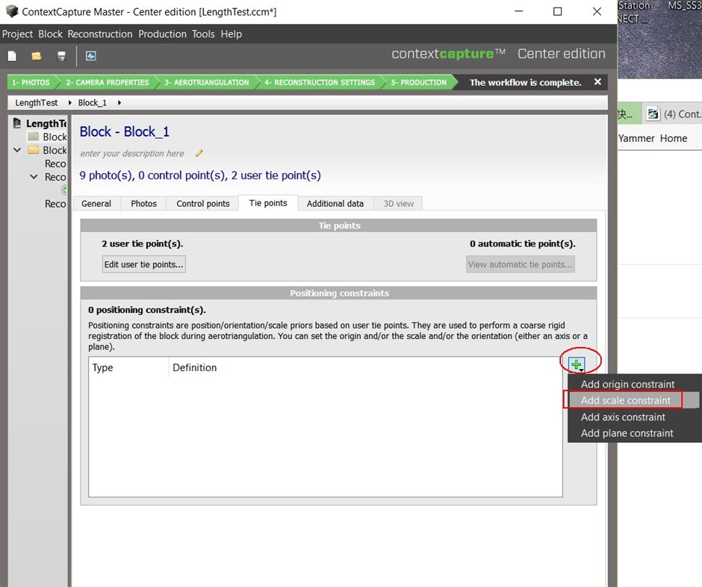Viewport: 702px width, 587px height.
Task: Click the Save project toolbar icon
Action: (x=61, y=56)
